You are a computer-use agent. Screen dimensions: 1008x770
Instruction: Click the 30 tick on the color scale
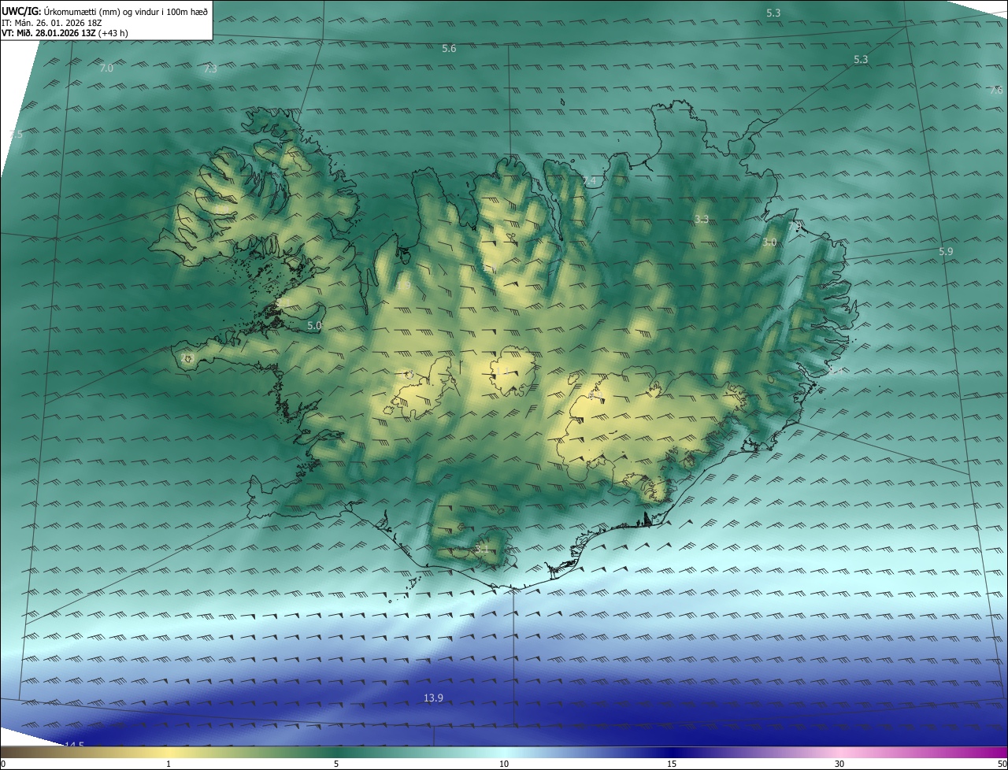(839, 764)
